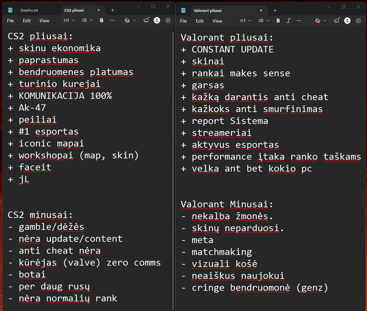Open Edit menu in left Notepad window
This screenshot has width=367, height=311.
coord(27,21)
